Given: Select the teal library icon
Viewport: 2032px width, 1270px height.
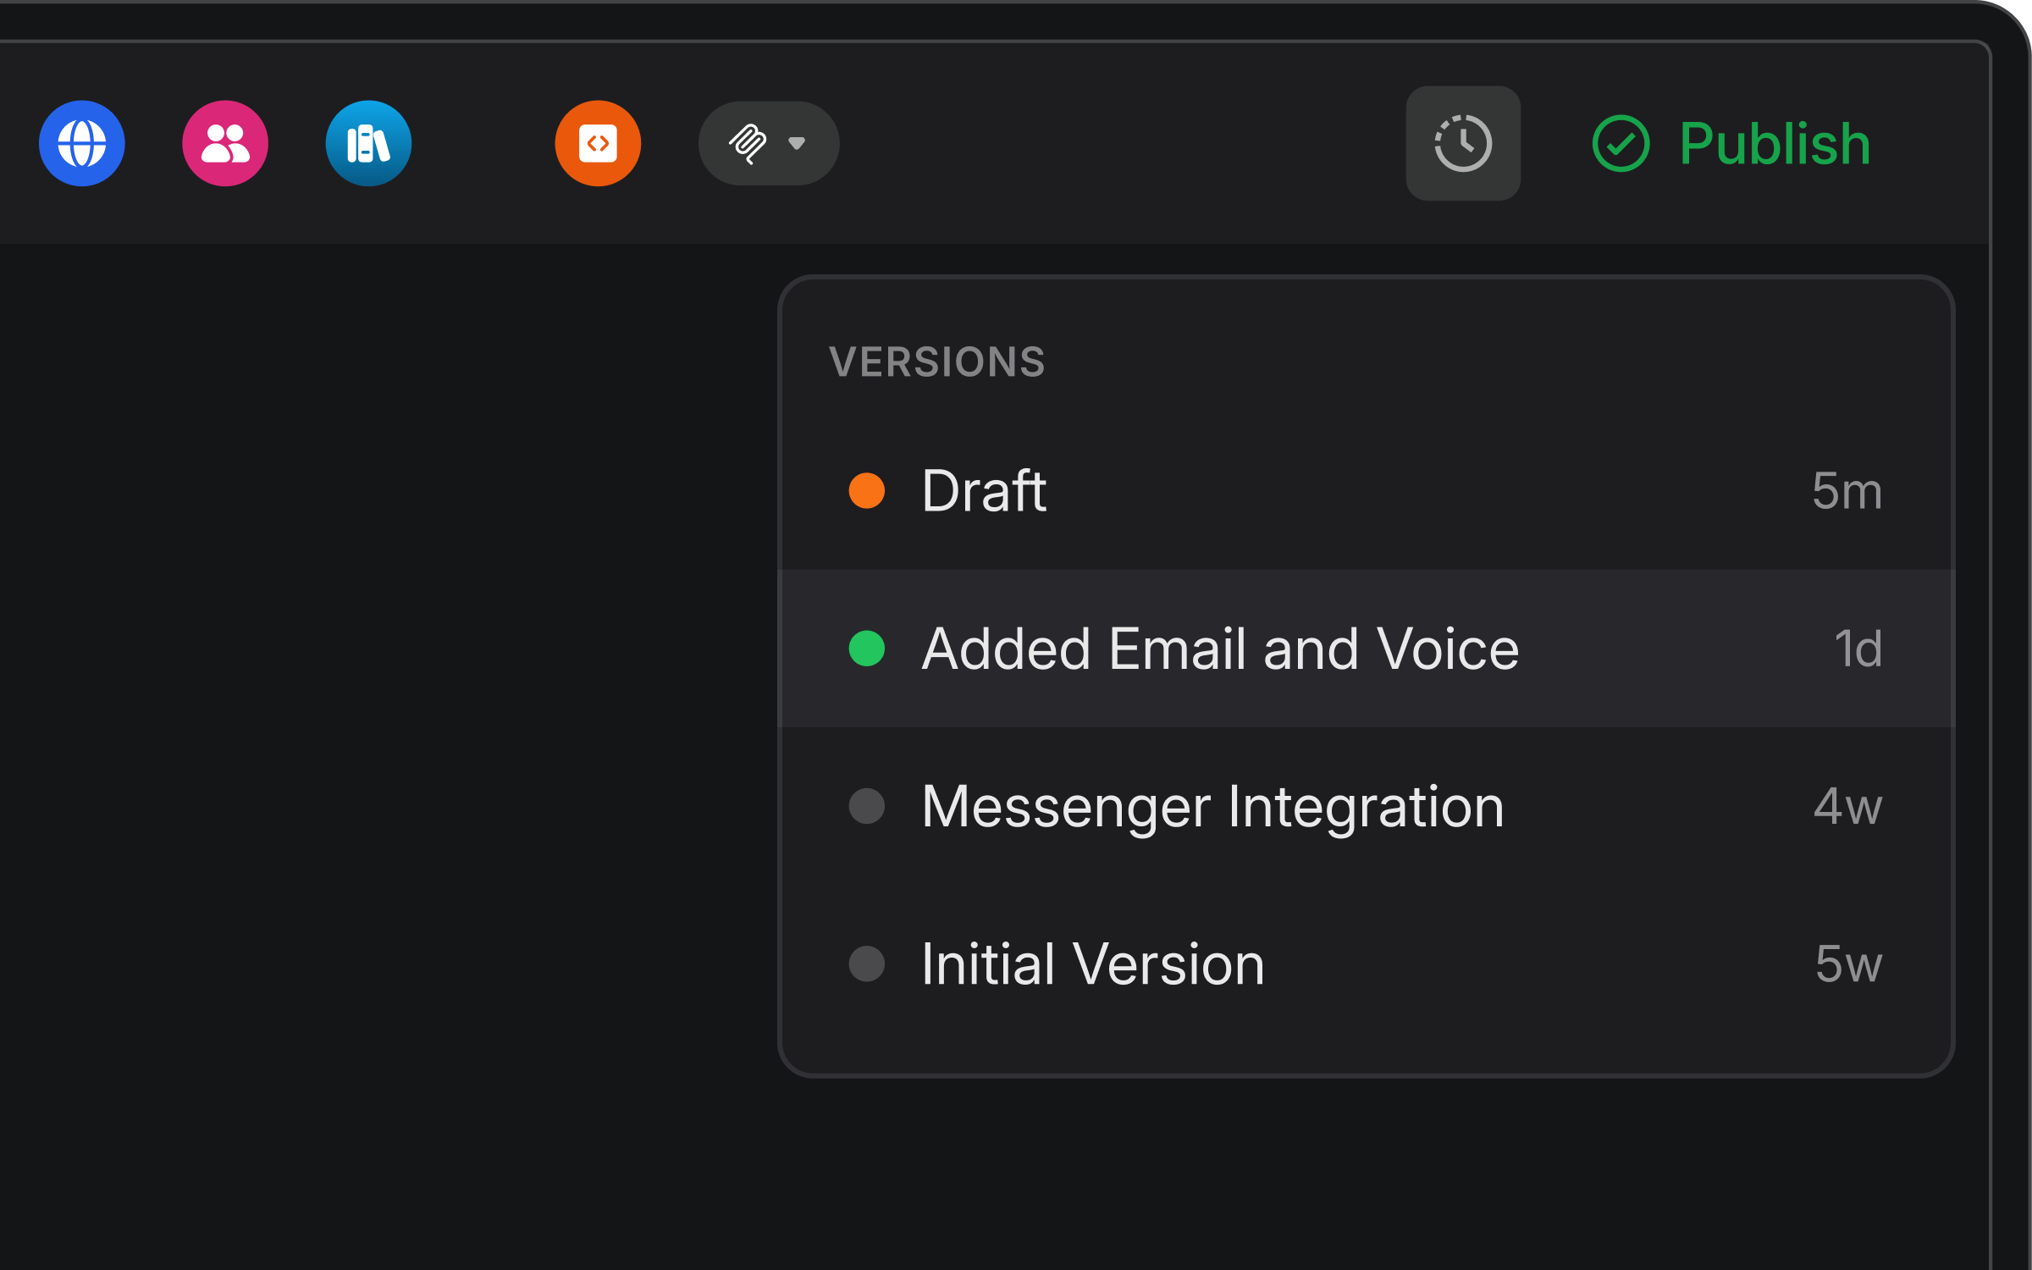Looking at the screenshot, I should click(x=368, y=143).
